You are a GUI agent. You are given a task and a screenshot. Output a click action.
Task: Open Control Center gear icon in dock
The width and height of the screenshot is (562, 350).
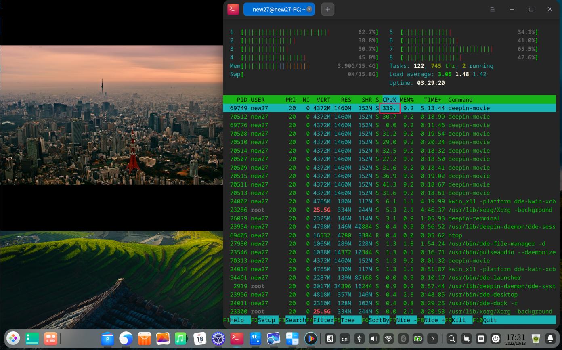pos(218,338)
